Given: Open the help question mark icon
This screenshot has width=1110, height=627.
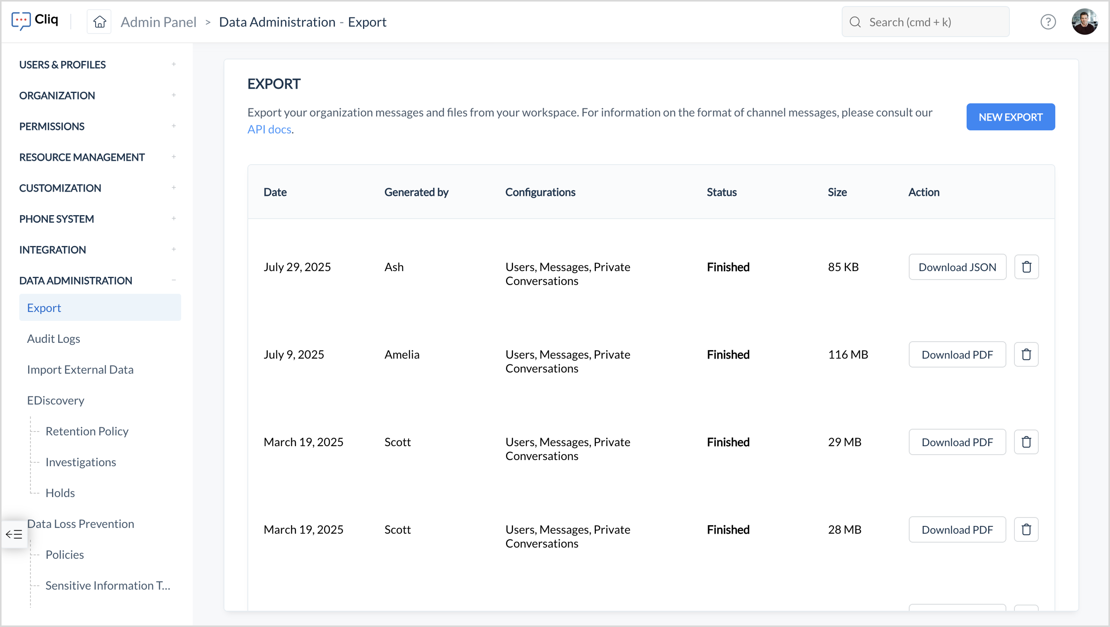Looking at the screenshot, I should (1048, 22).
